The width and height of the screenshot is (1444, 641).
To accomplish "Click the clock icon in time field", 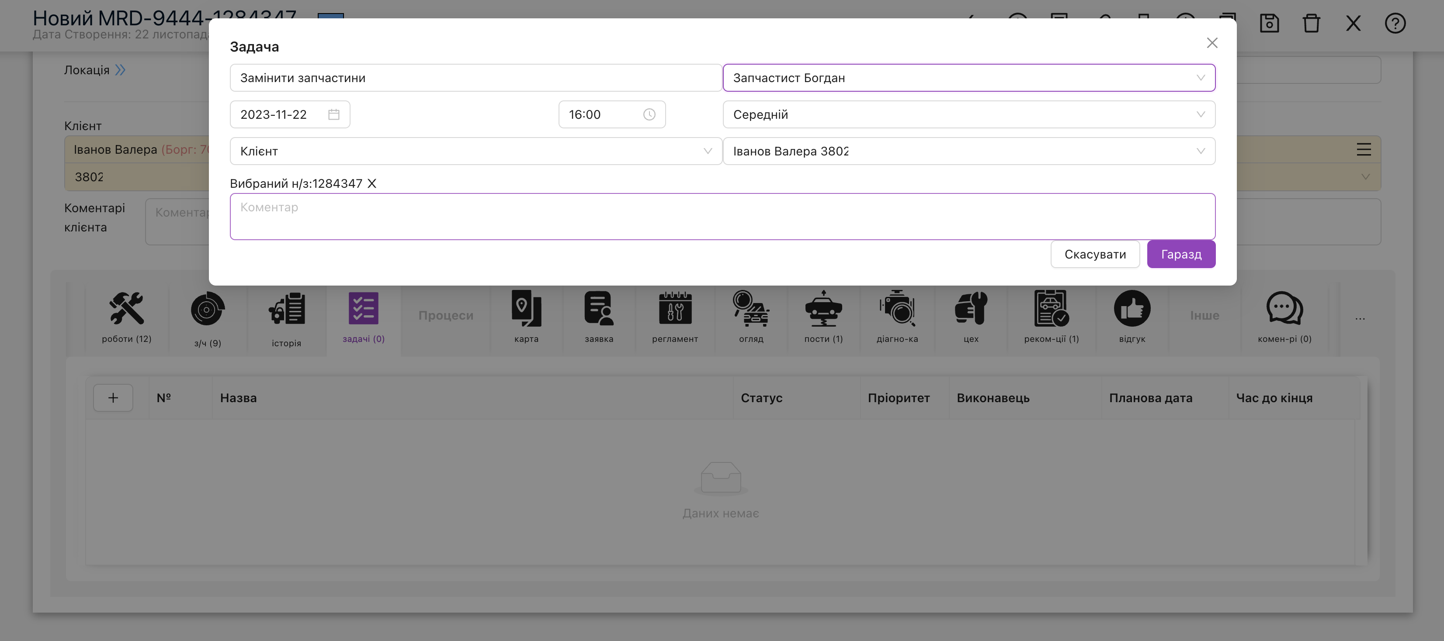I will tap(649, 115).
